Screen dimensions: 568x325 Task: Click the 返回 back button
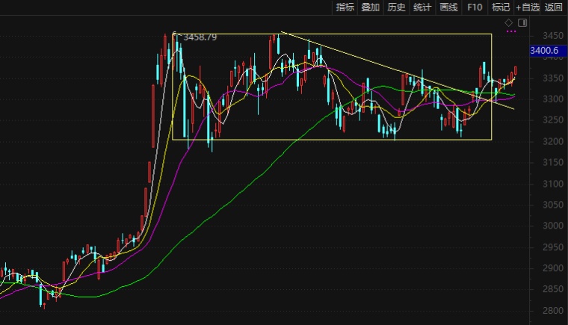[x=554, y=7]
